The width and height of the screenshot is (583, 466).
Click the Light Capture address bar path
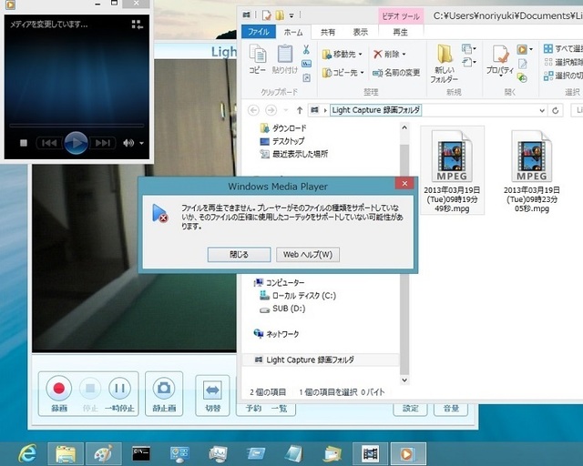(376, 110)
